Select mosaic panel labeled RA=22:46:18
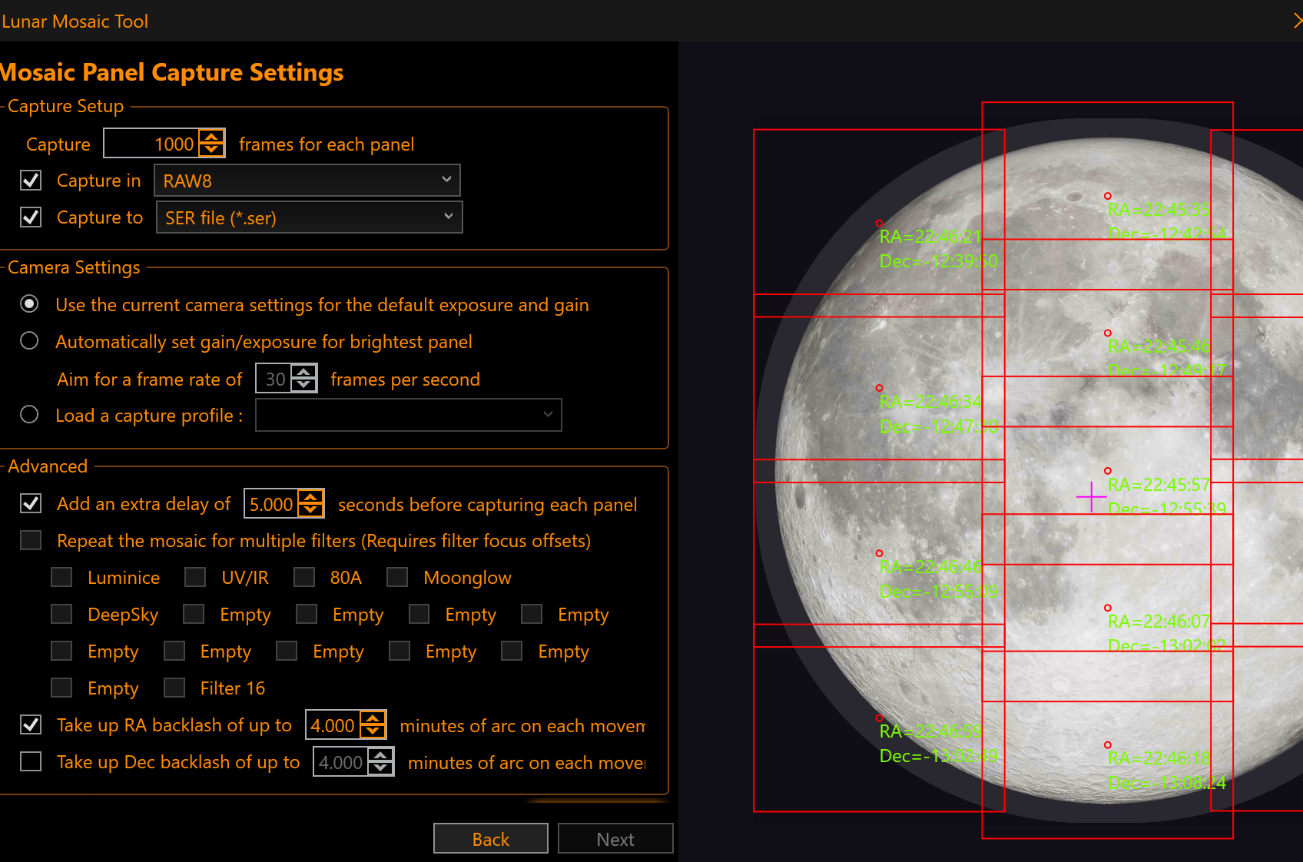 click(x=1108, y=744)
